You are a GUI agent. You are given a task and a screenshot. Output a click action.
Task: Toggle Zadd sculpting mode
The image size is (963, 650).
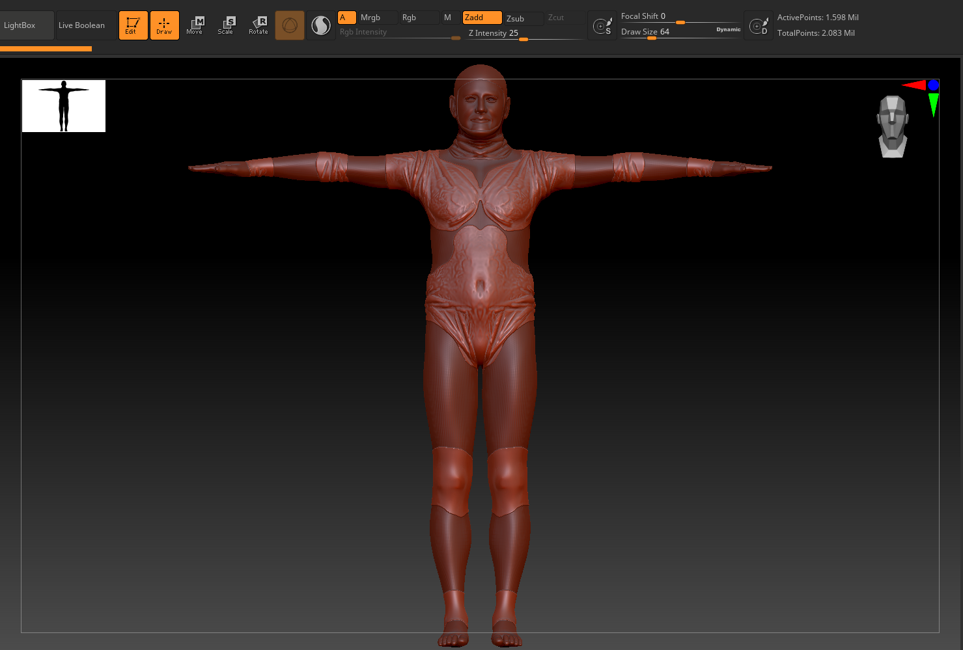(x=482, y=18)
